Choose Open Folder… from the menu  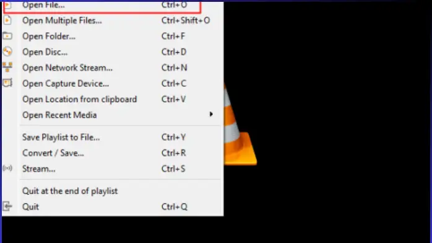click(113, 36)
